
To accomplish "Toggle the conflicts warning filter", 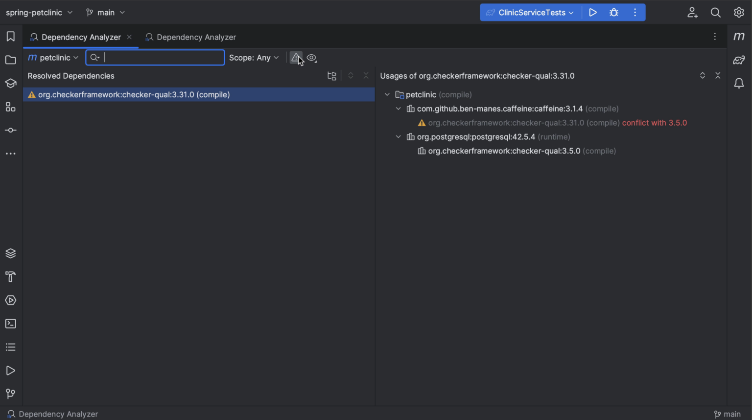I will click(296, 57).
